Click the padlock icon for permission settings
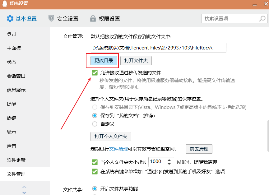269x195 pixels. [93, 18]
